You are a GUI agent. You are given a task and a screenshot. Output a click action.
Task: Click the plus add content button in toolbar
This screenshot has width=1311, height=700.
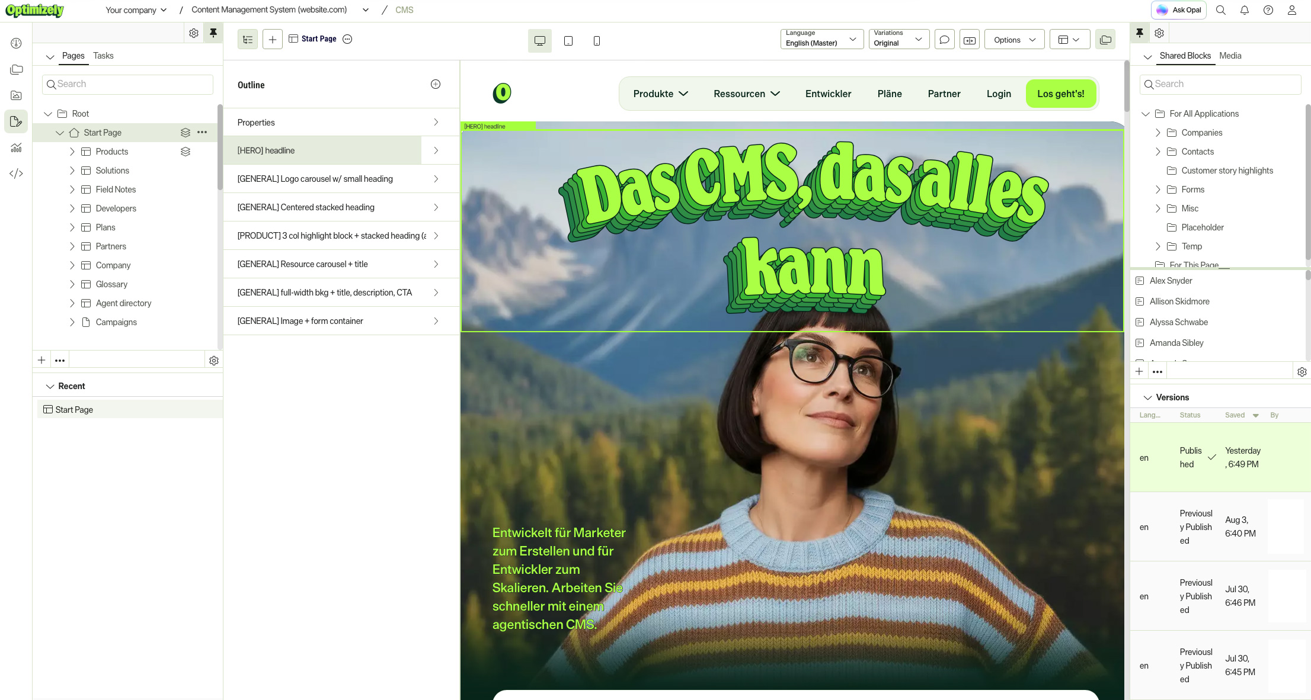pos(273,40)
